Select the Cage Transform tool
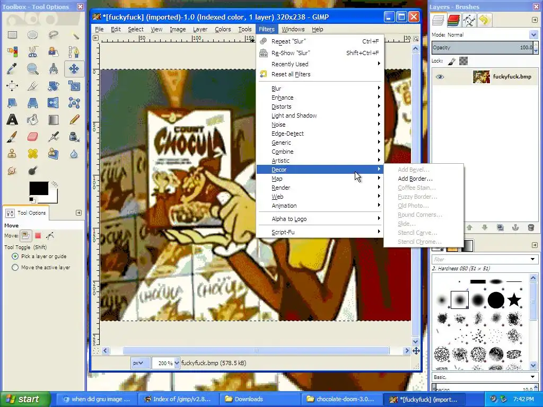The height and width of the screenshot is (407, 543). click(74, 103)
